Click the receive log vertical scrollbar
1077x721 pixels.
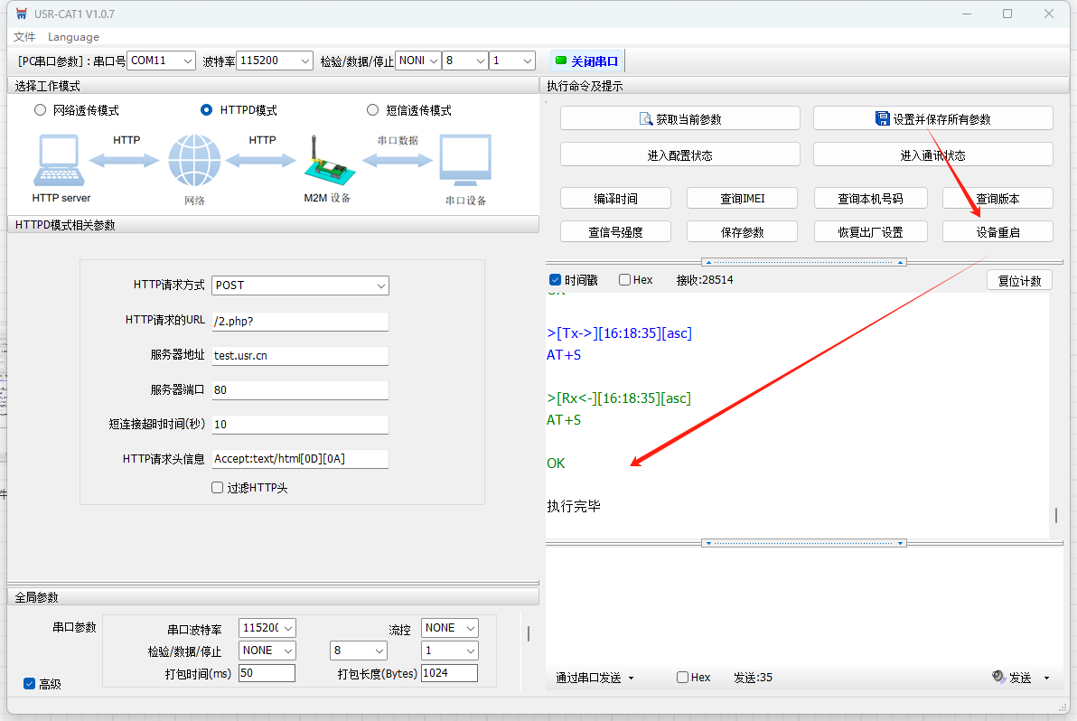(1055, 516)
